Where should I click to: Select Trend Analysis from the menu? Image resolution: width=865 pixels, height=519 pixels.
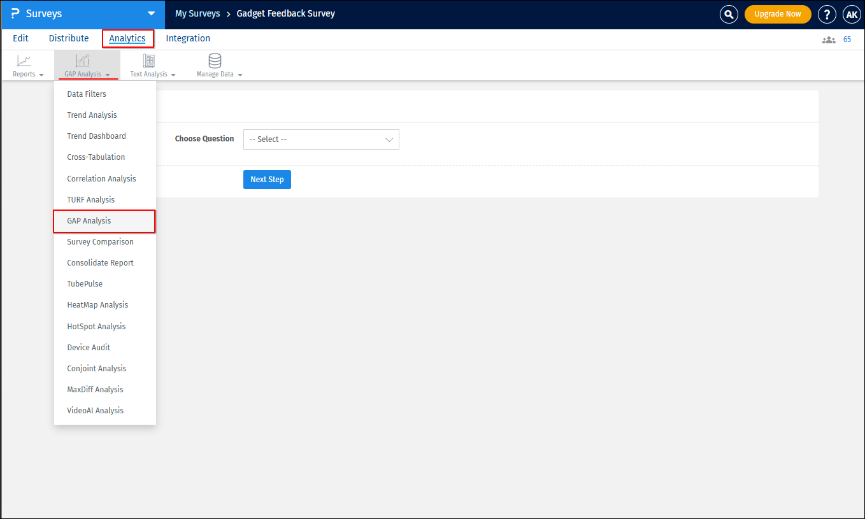click(105, 115)
